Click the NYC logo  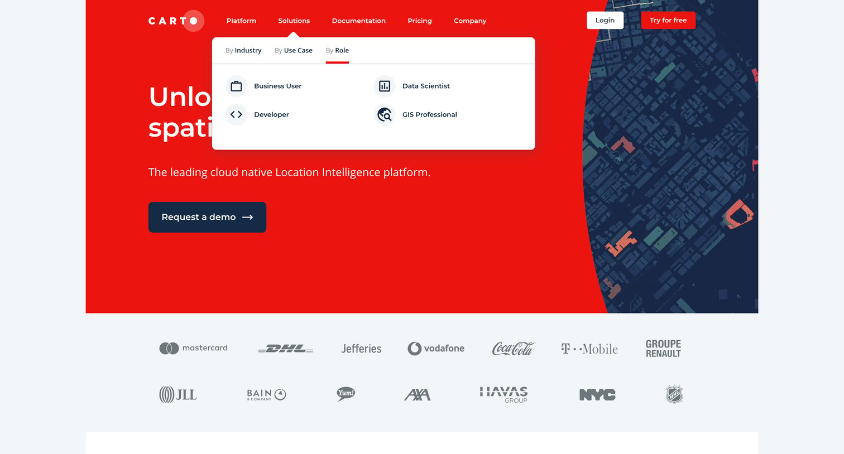(597, 395)
